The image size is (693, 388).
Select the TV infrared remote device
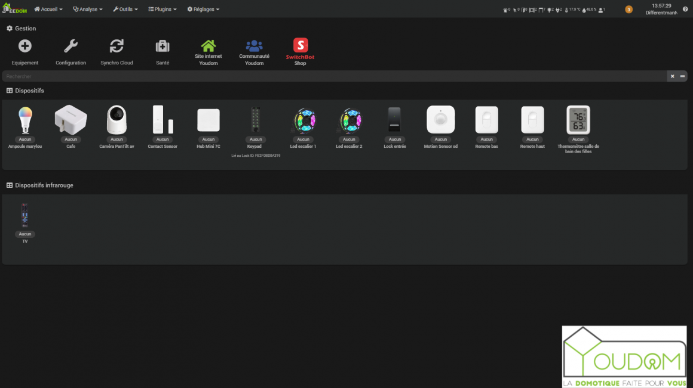25,216
